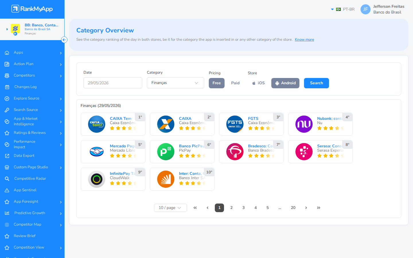Viewport: 413px width, 258px height.
Task: Open the 10 / page size selector
Action: [x=170, y=208]
